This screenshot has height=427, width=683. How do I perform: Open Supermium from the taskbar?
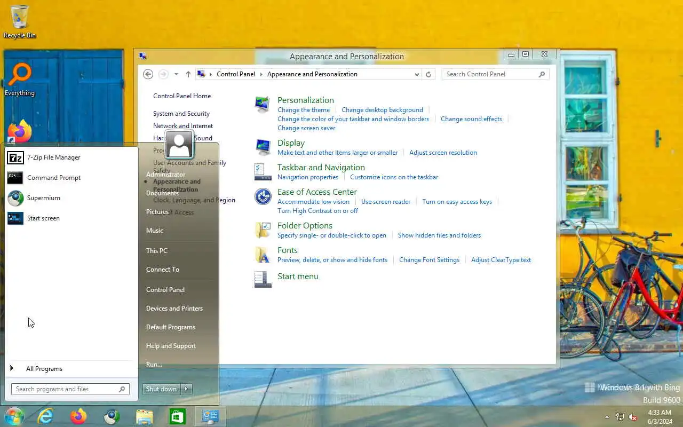pos(112,416)
